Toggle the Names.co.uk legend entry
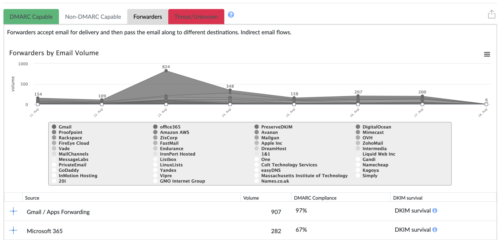The height and width of the screenshot is (240, 501). [272, 181]
